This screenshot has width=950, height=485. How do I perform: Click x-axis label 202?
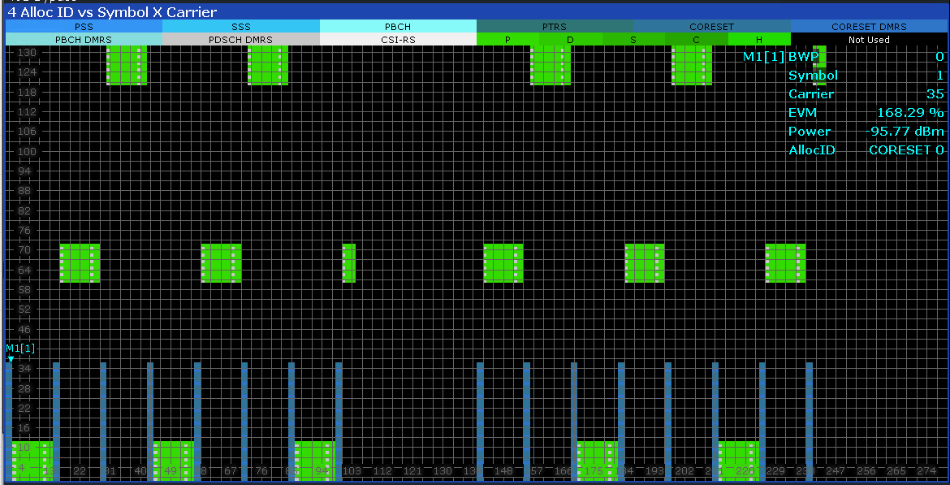tap(684, 472)
